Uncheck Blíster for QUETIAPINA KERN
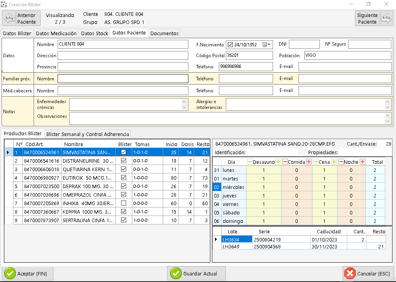This screenshot has height=282, width=396. [123, 169]
